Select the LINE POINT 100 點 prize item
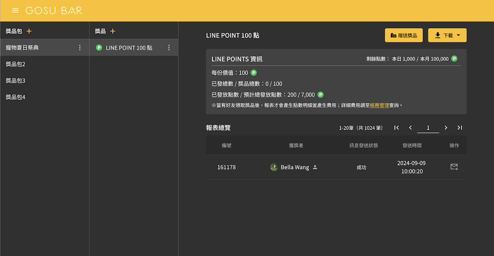 click(134, 48)
